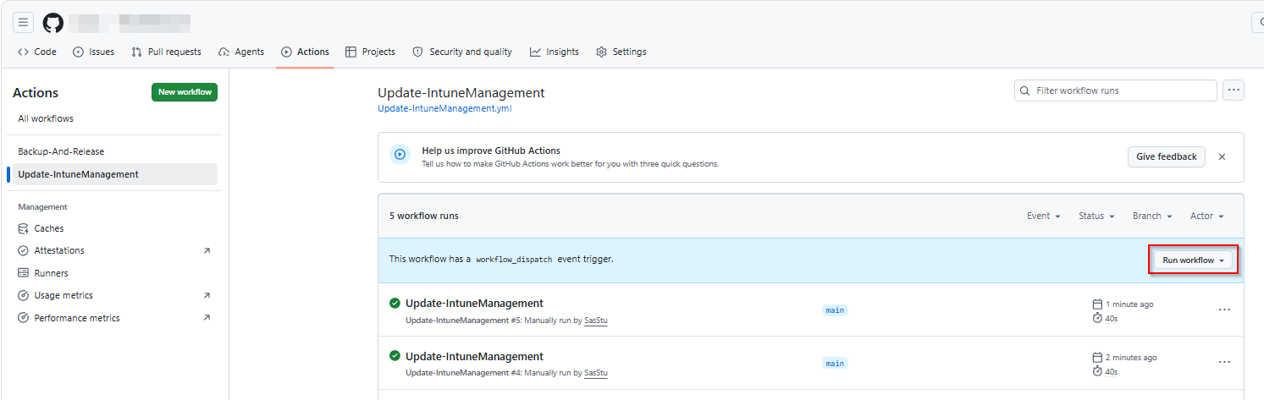Click external arrow icon beside Attestations

pyautogui.click(x=207, y=251)
